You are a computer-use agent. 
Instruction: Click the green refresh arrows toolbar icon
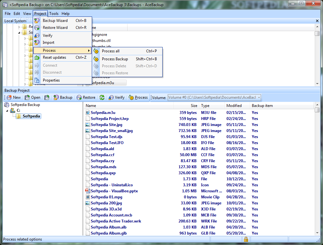(x=102, y=97)
